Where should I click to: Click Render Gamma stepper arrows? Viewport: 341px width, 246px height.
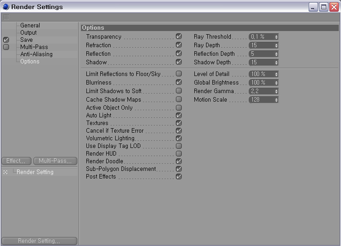[x=276, y=91]
